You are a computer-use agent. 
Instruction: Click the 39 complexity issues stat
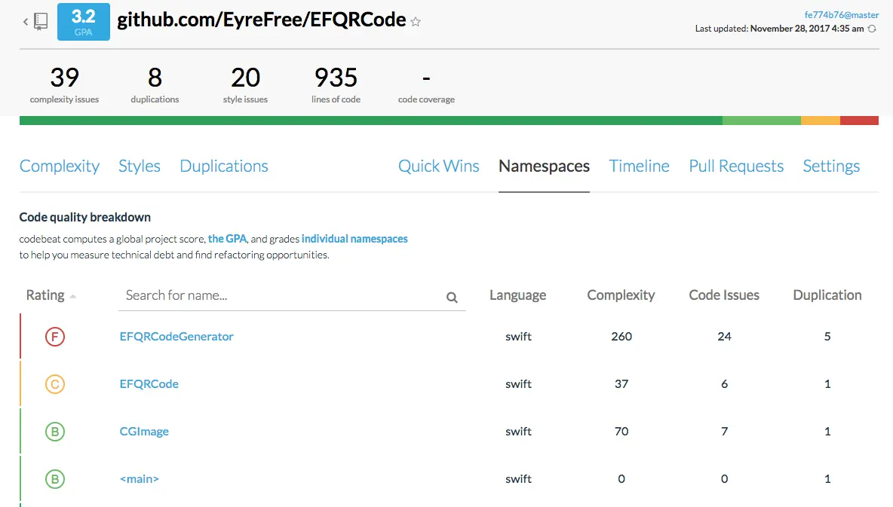point(64,85)
